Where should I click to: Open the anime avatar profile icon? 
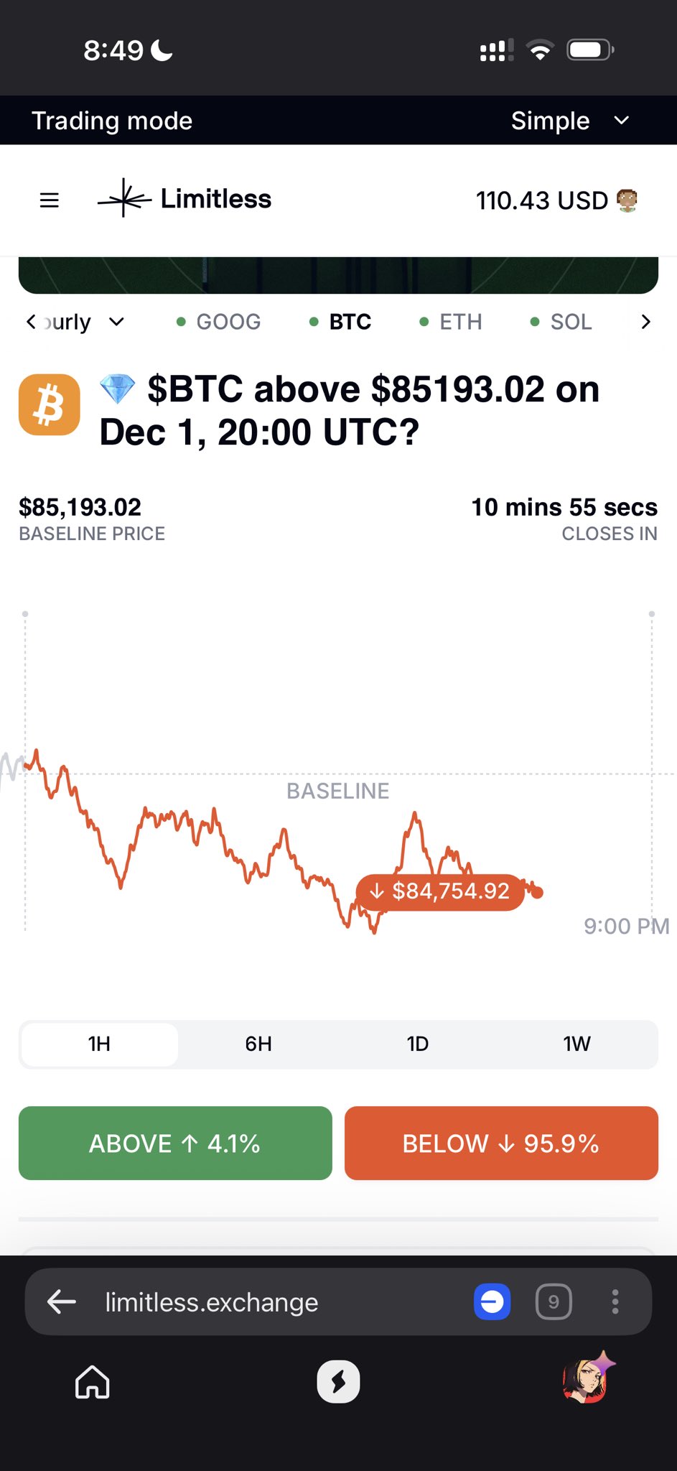587,1380
